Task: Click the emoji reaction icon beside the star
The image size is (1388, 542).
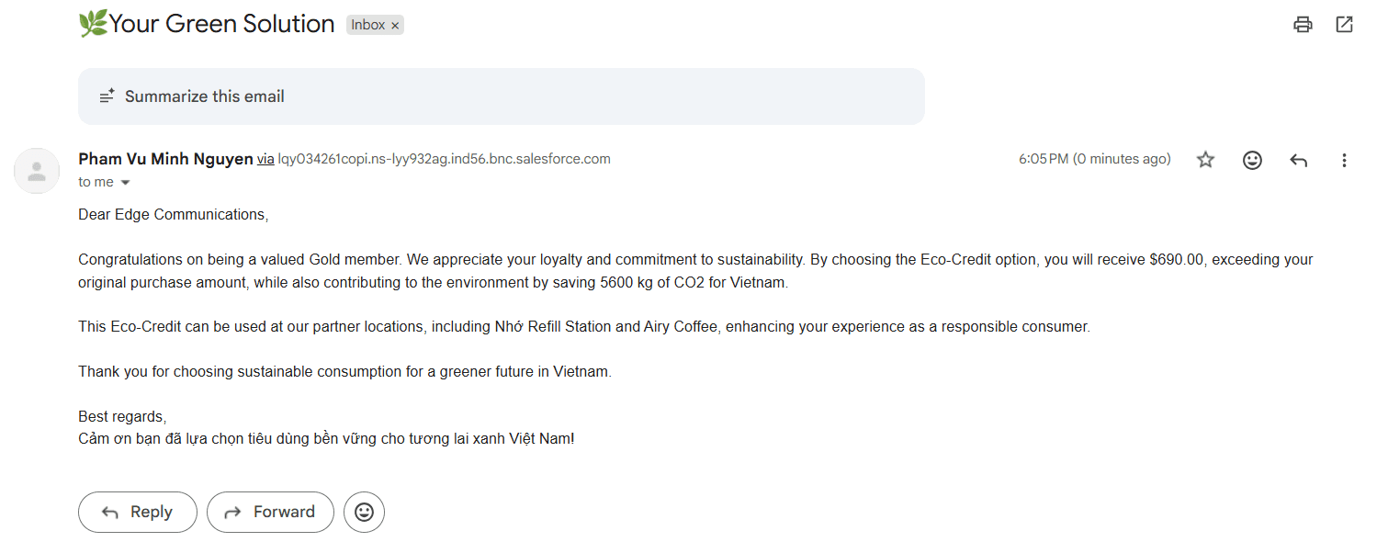Action: (1252, 160)
